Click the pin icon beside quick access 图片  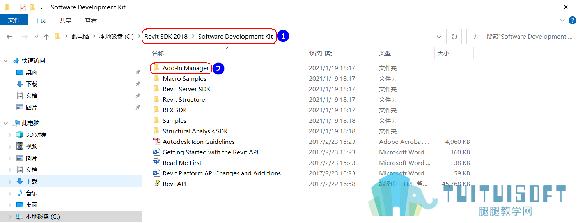pyautogui.click(x=138, y=108)
